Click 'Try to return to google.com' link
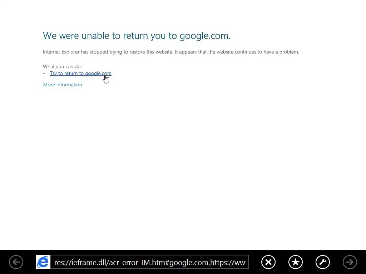The height and width of the screenshot is (274, 366). (x=81, y=73)
